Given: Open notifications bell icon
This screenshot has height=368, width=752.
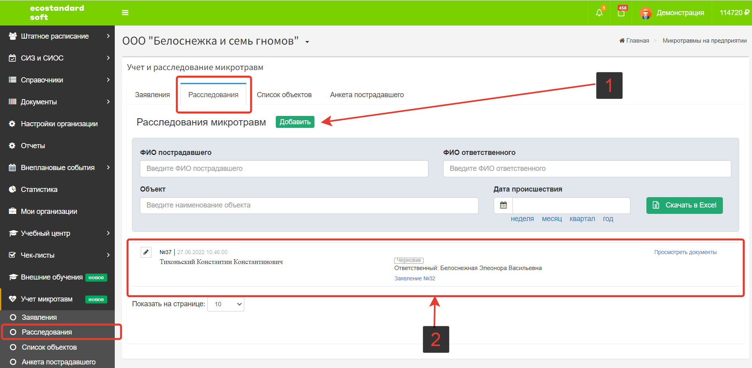Looking at the screenshot, I should 599,13.
